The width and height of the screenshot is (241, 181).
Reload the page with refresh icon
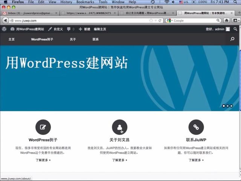point(160,20)
